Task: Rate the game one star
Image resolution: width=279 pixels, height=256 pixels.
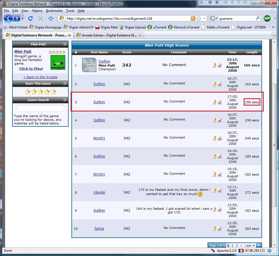Action: pyautogui.click(x=27, y=92)
